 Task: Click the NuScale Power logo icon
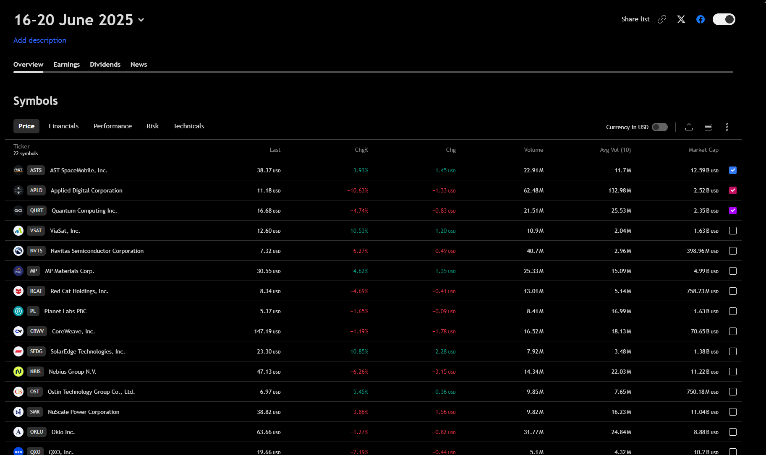click(x=18, y=412)
